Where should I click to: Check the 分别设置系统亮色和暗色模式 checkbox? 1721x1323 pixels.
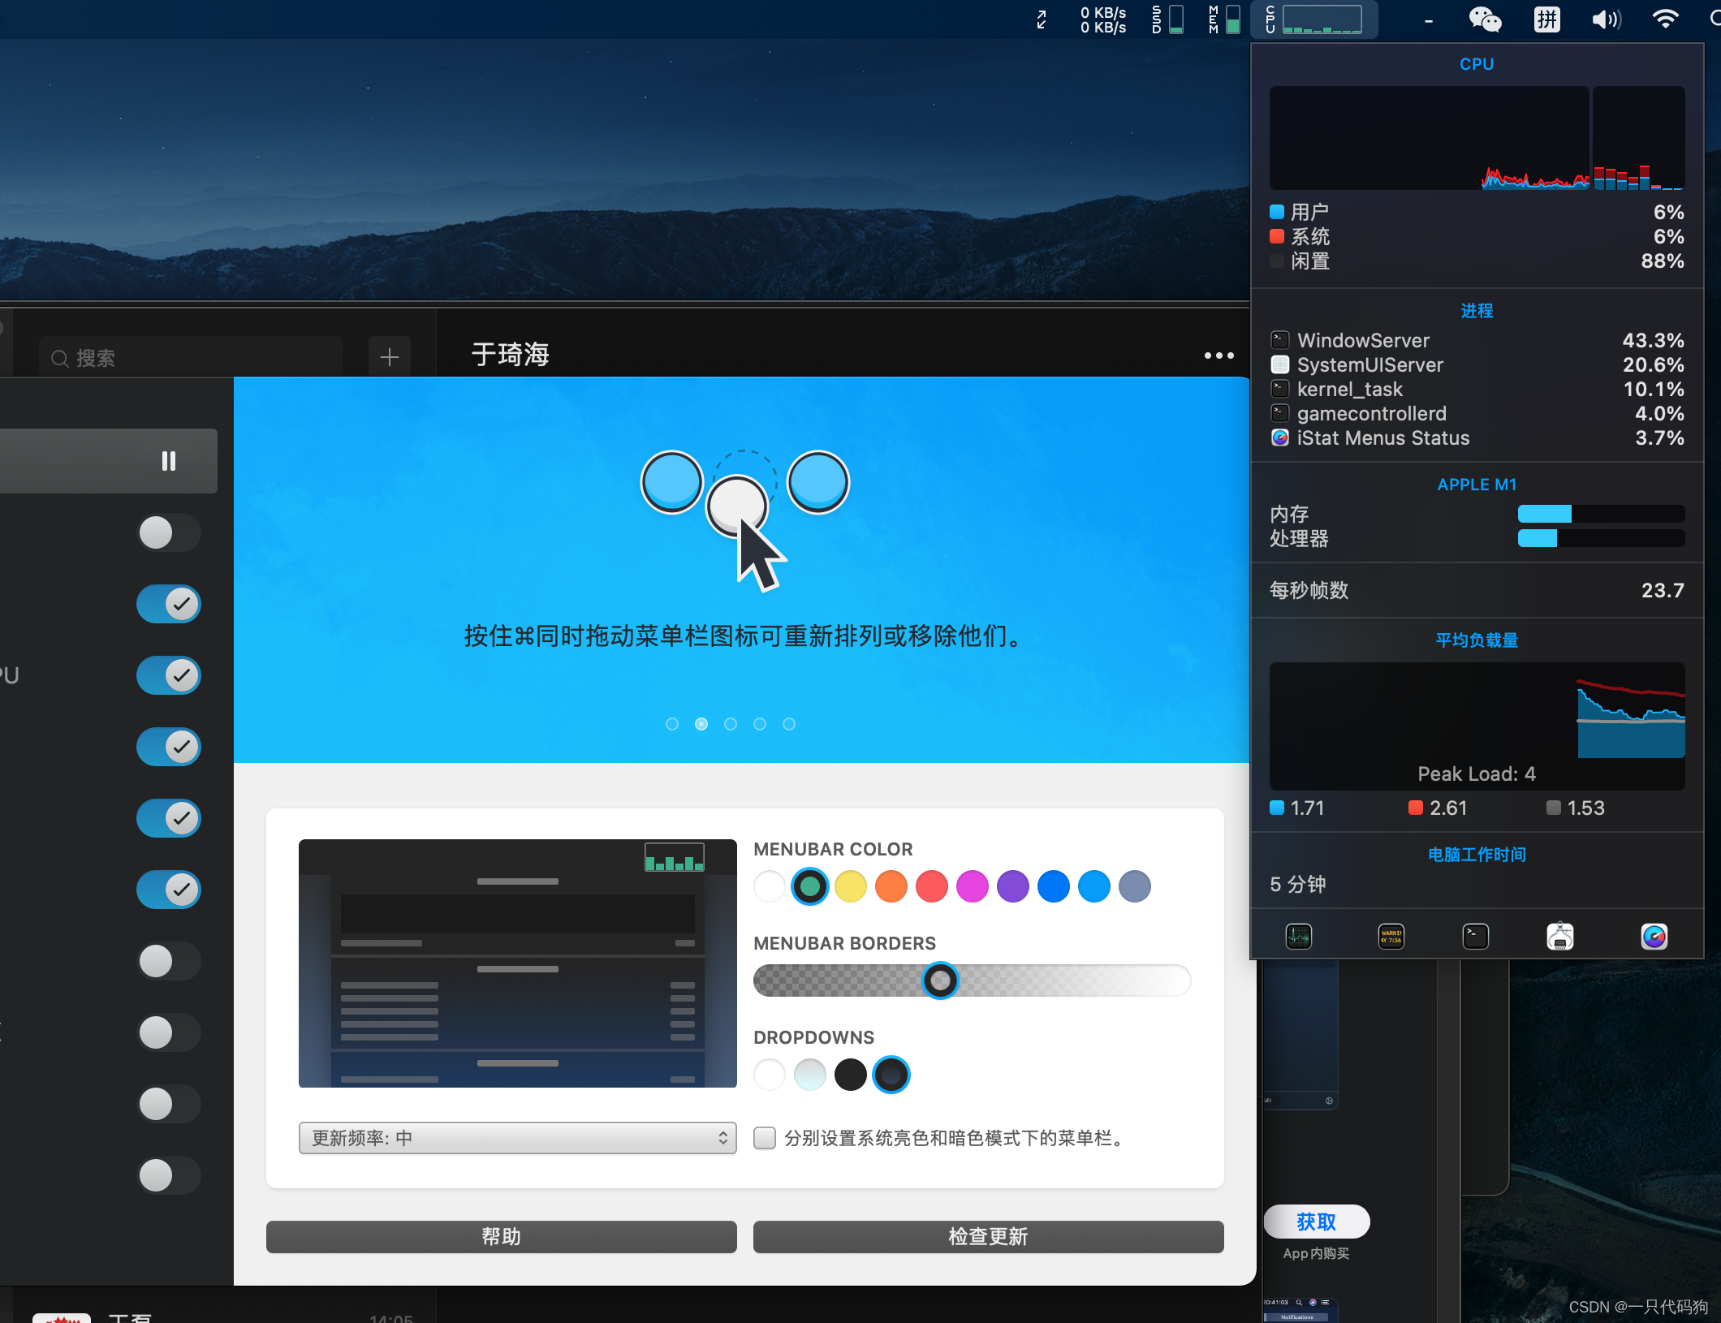tap(764, 1138)
